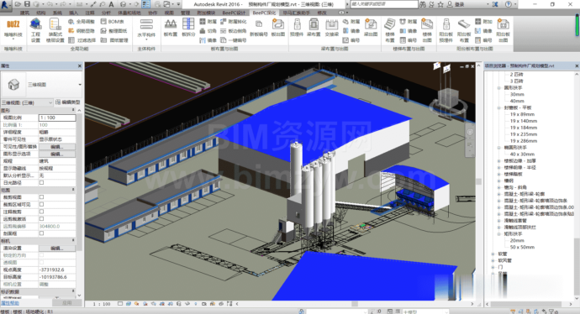The width and height of the screenshot is (580, 314).
Task: Open the BOM表 tool
Action: [x=113, y=22]
